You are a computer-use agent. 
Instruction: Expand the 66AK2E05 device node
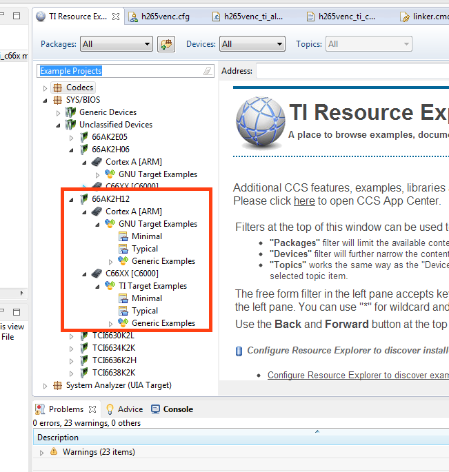point(72,138)
